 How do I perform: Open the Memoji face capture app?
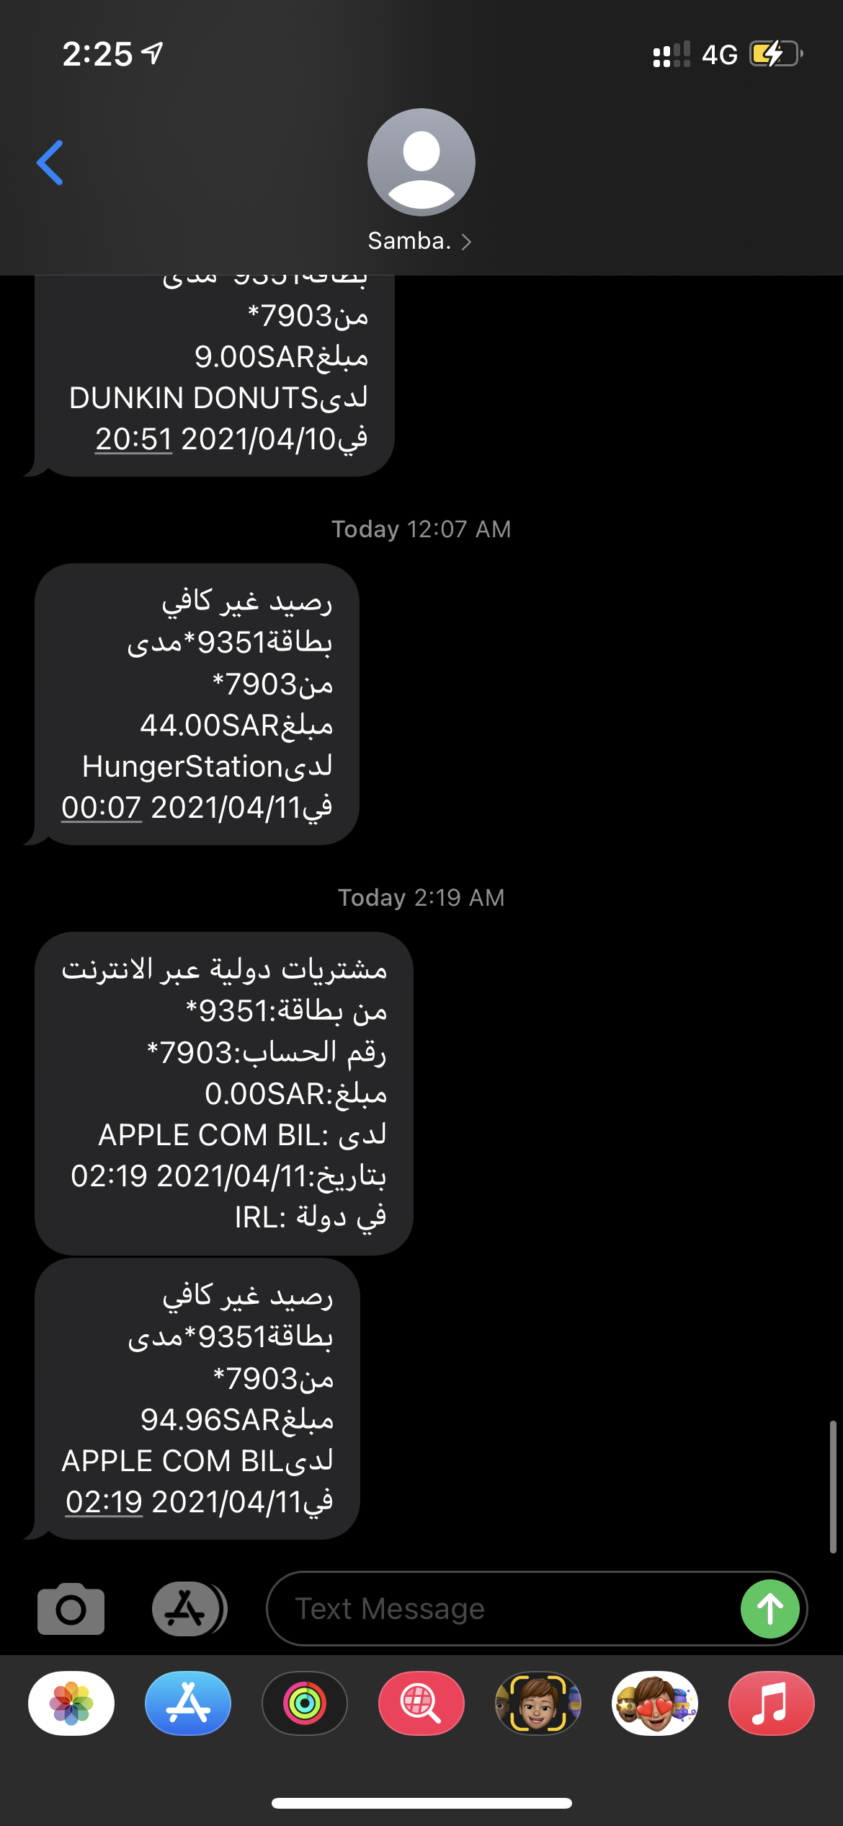[538, 1703]
